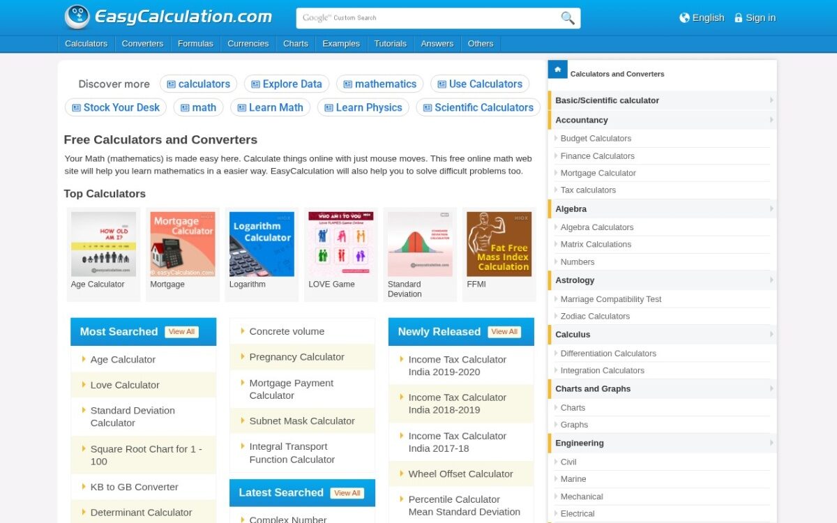This screenshot has height=523, width=837.
Task: Click the lock icon beside Sign in
Action: click(x=739, y=18)
